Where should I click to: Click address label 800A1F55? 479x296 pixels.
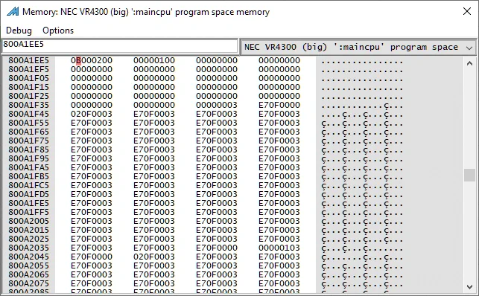coord(29,123)
